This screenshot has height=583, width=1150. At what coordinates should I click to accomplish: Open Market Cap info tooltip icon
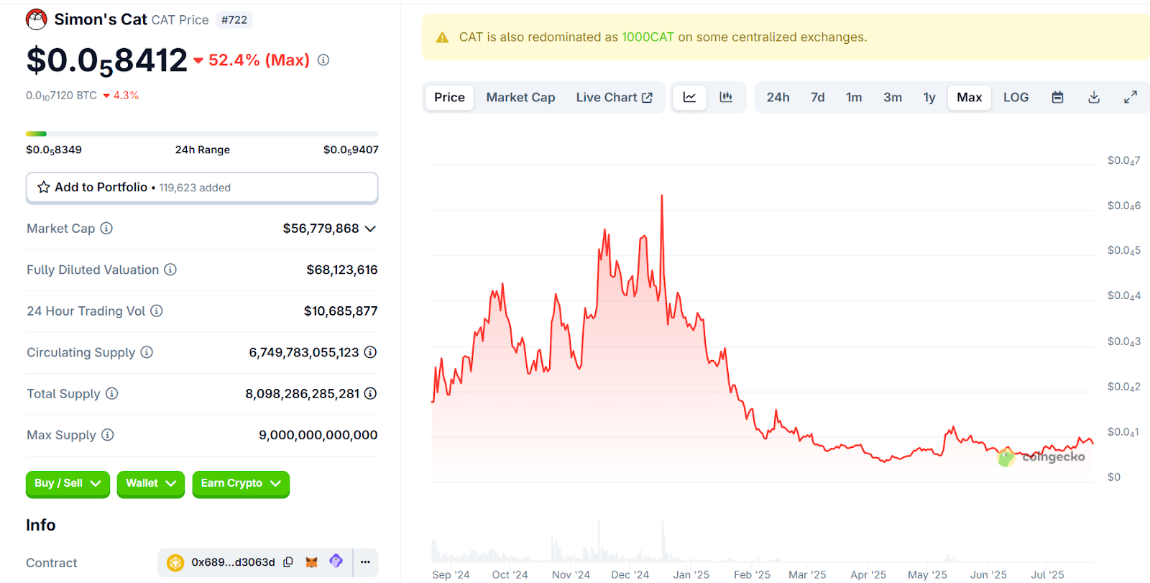coord(106,228)
